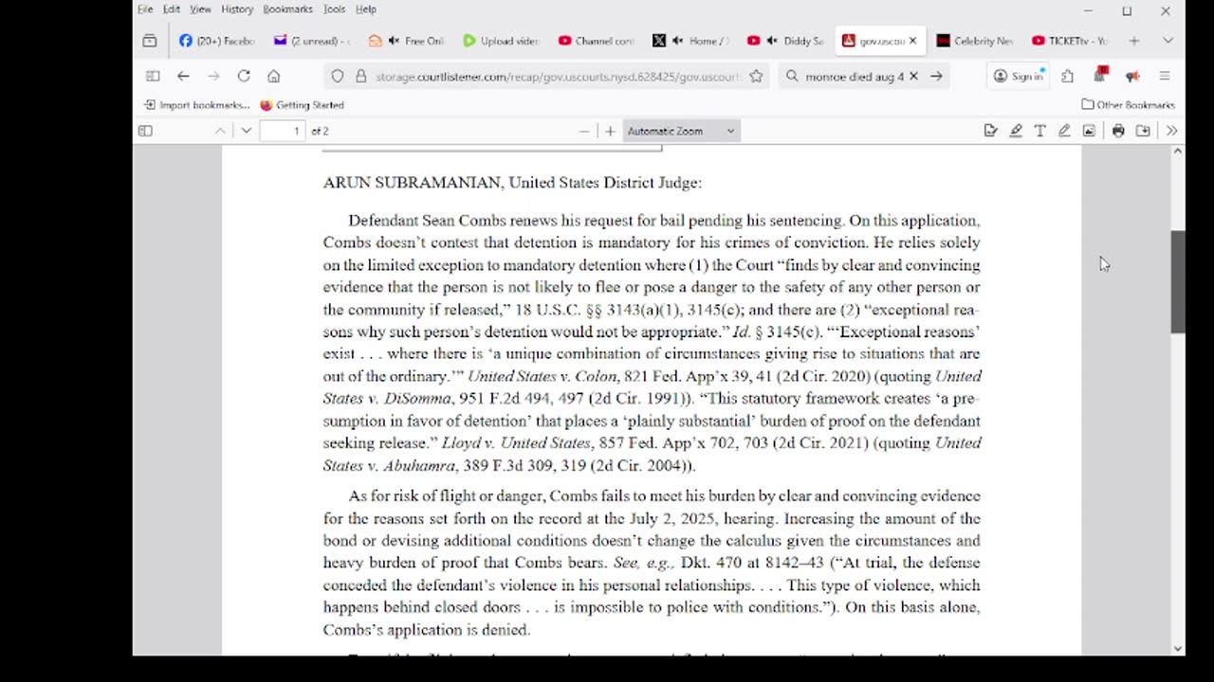Switch to the Upload video tab

[x=502, y=41]
